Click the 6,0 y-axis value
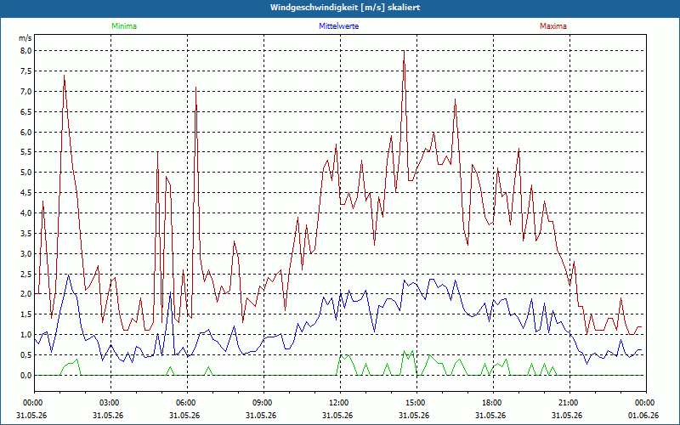Image resolution: width=680 pixels, height=425 pixels. (25, 133)
